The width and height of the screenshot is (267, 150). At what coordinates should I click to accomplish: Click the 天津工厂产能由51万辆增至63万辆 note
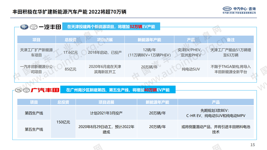coord(231,52)
